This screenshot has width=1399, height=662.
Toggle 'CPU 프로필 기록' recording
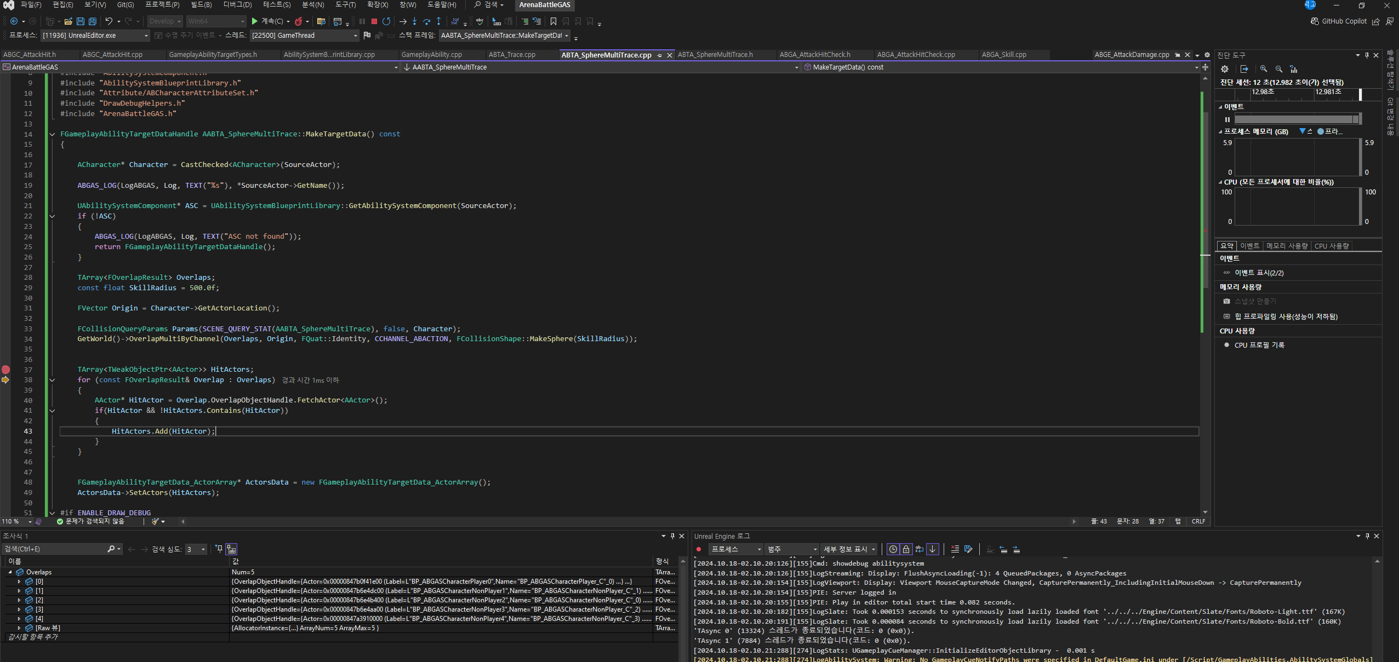(x=1254, y=345)
